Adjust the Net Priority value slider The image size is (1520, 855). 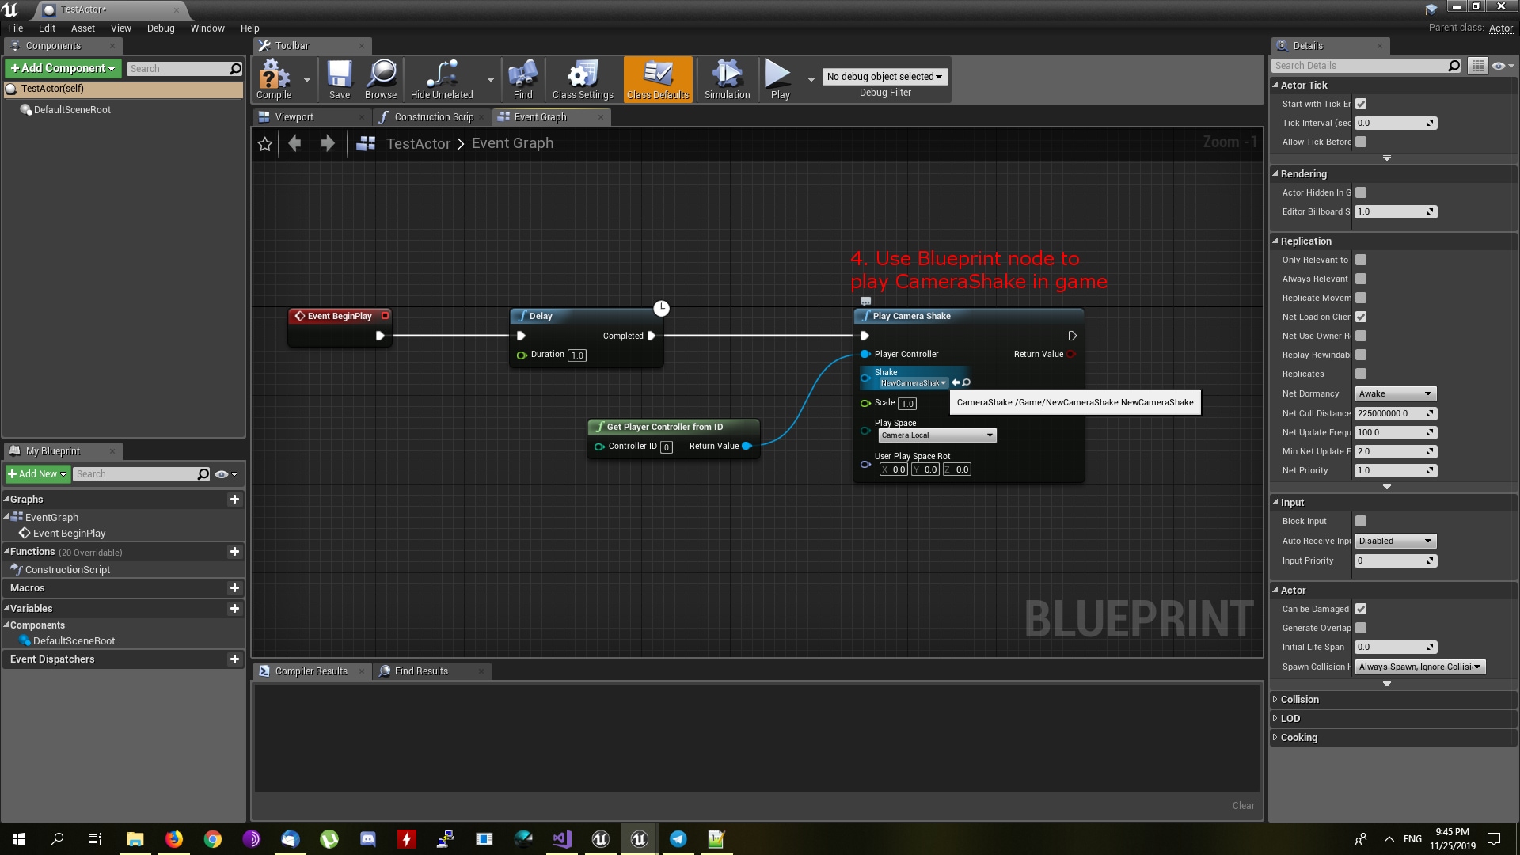coord(1393,470)
